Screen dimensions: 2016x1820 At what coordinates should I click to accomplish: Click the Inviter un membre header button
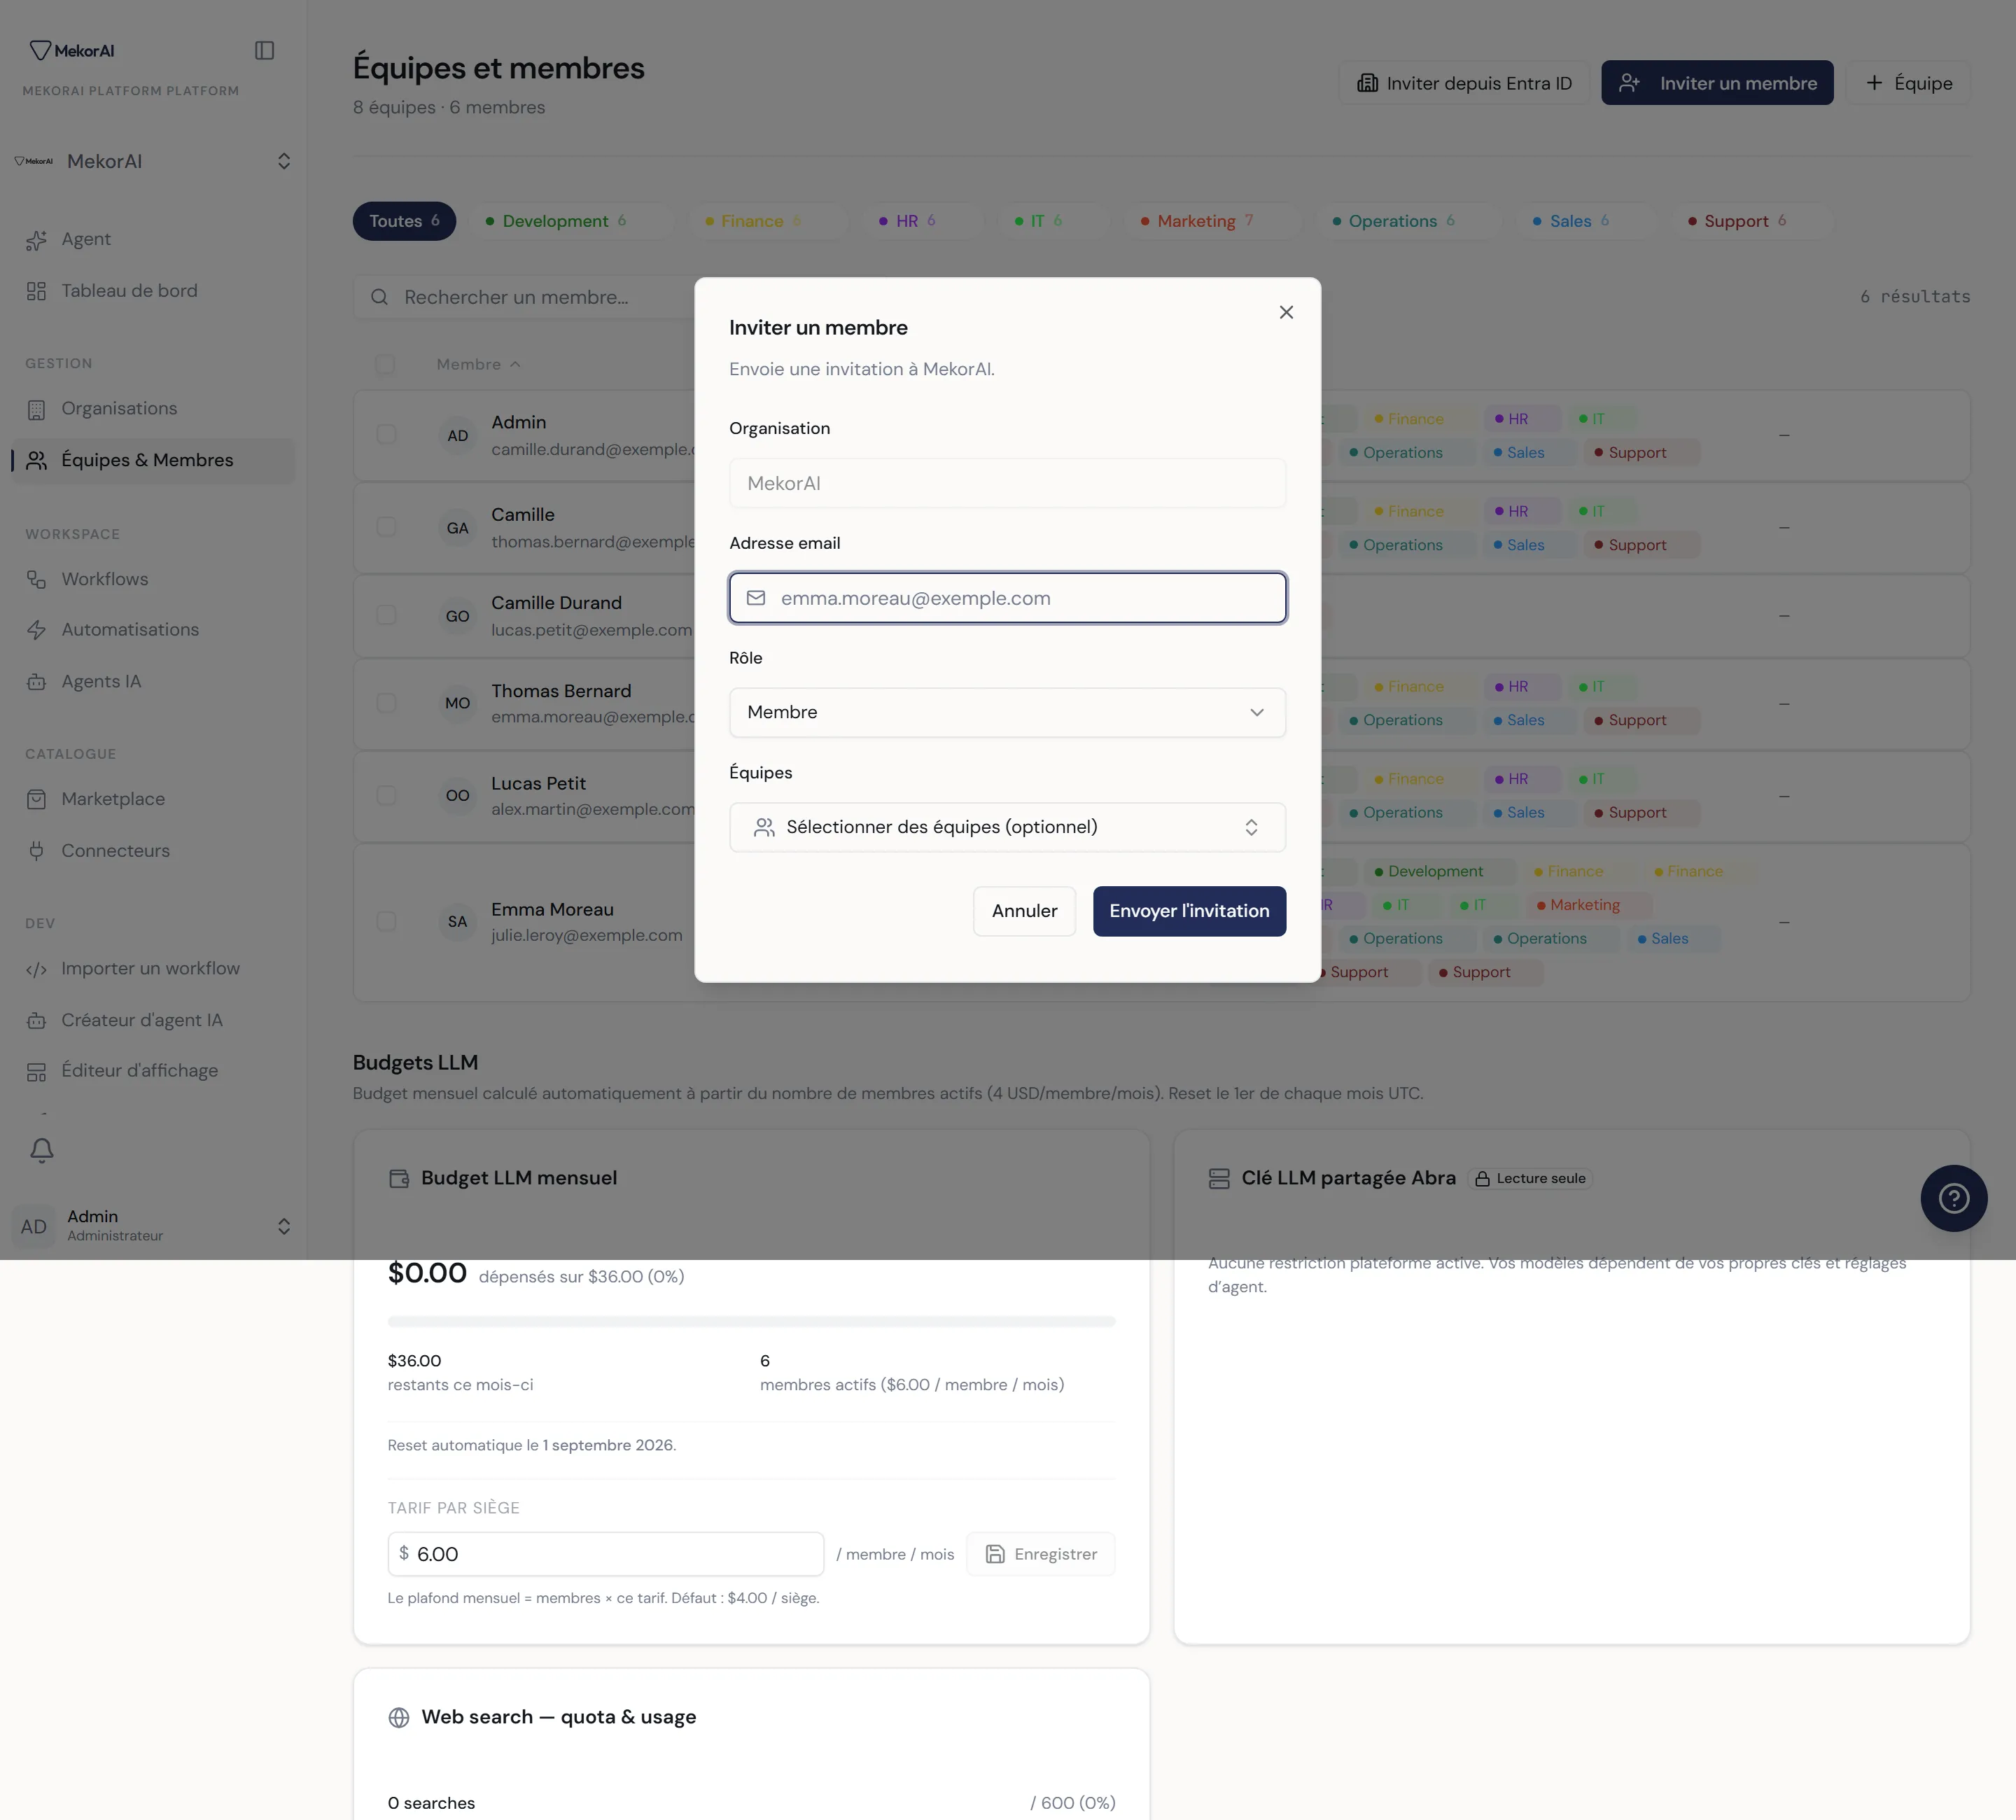1717,83
